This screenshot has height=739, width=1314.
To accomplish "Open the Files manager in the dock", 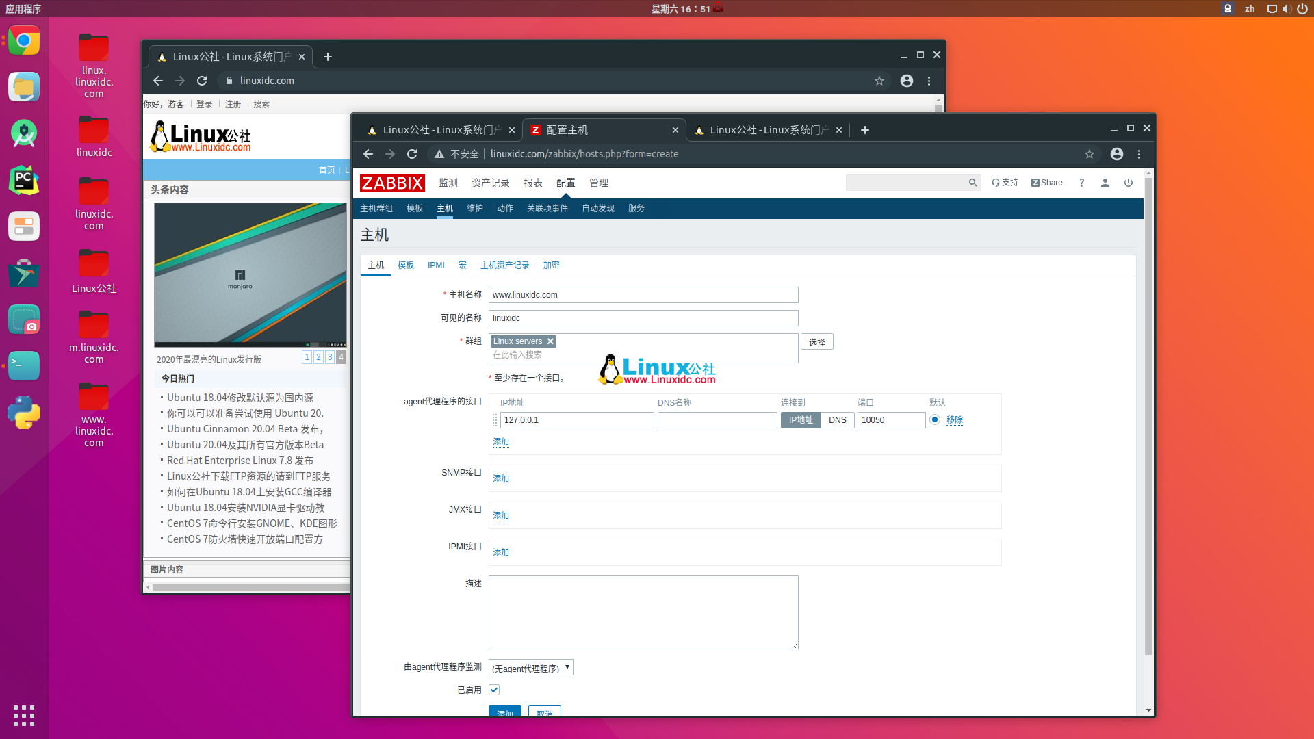I will (x=24, y=87).
